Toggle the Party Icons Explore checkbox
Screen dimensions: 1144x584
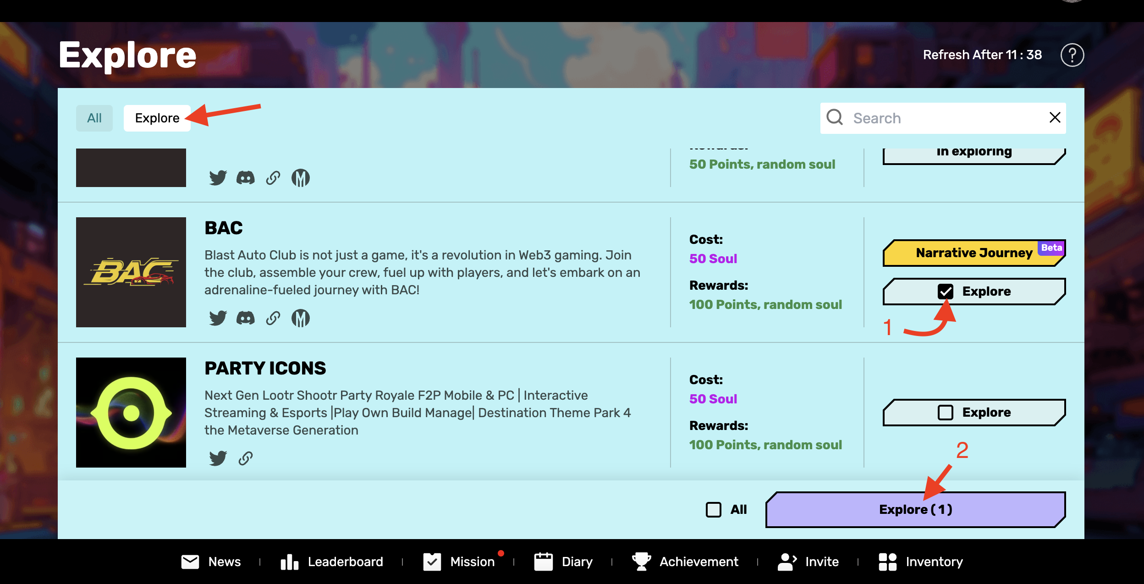coord(945,412)
